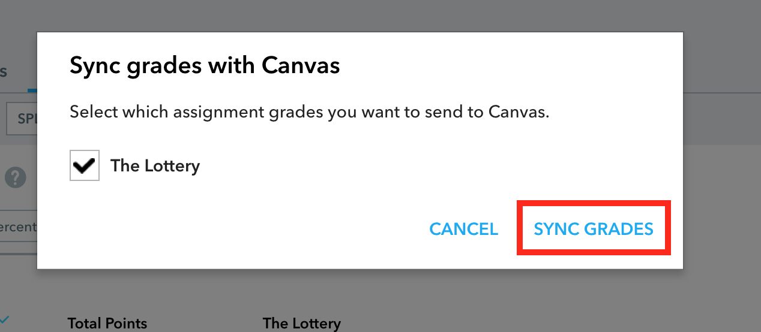
Task: Click the black check mark inside checkbox
Action: tap(85, 166)
